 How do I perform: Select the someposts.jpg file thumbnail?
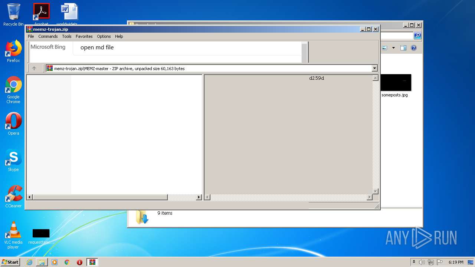point(396,82)
